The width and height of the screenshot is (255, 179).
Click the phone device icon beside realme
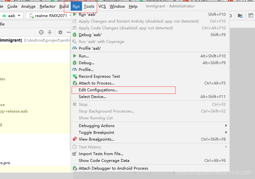pyautogui.click(x=31, y=16)
